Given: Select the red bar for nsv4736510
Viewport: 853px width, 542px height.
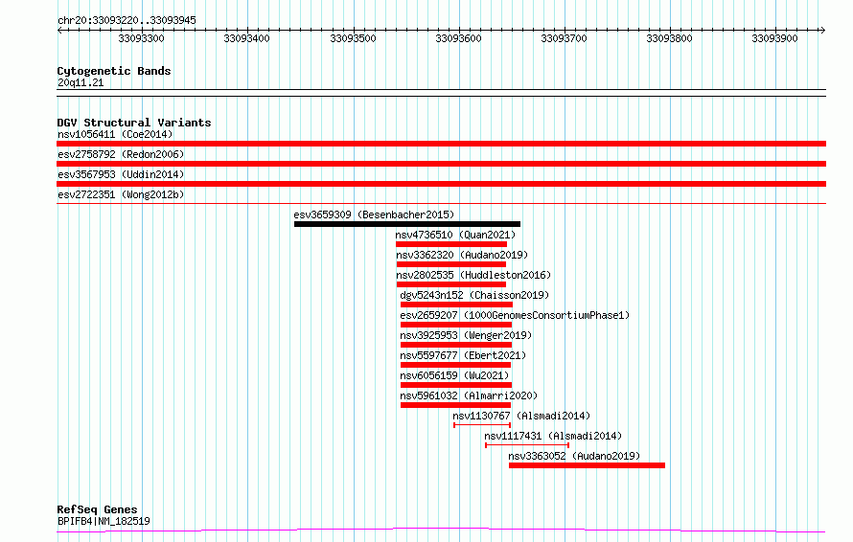Looking at the screenshot, I should pyautogui.click(x=451, y=244).
